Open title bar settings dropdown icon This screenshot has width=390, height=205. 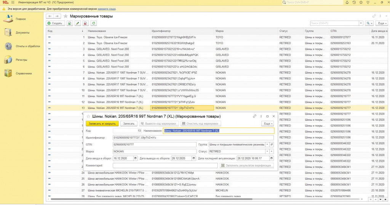point(368,3)
